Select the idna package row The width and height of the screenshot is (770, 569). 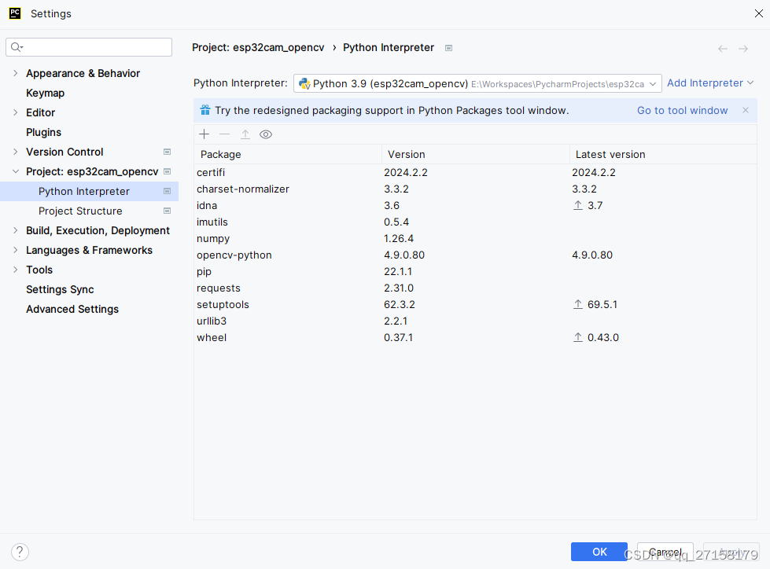point(475,206)
